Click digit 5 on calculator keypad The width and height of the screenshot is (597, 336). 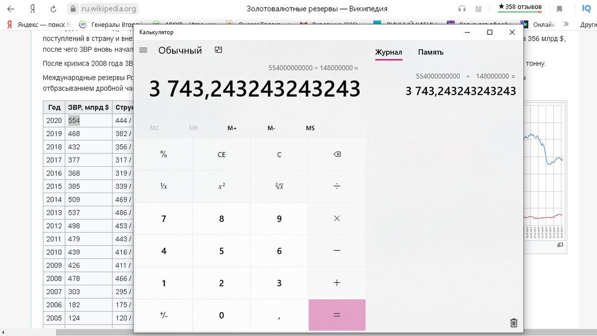tap(221, 251)
